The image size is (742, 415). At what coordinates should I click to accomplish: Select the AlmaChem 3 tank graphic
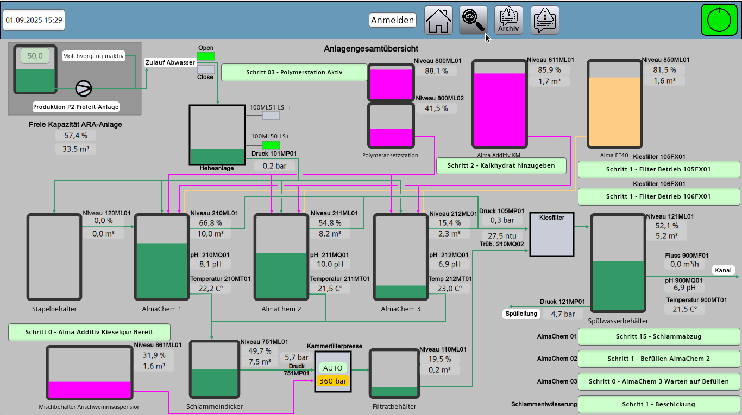[401, 257]
